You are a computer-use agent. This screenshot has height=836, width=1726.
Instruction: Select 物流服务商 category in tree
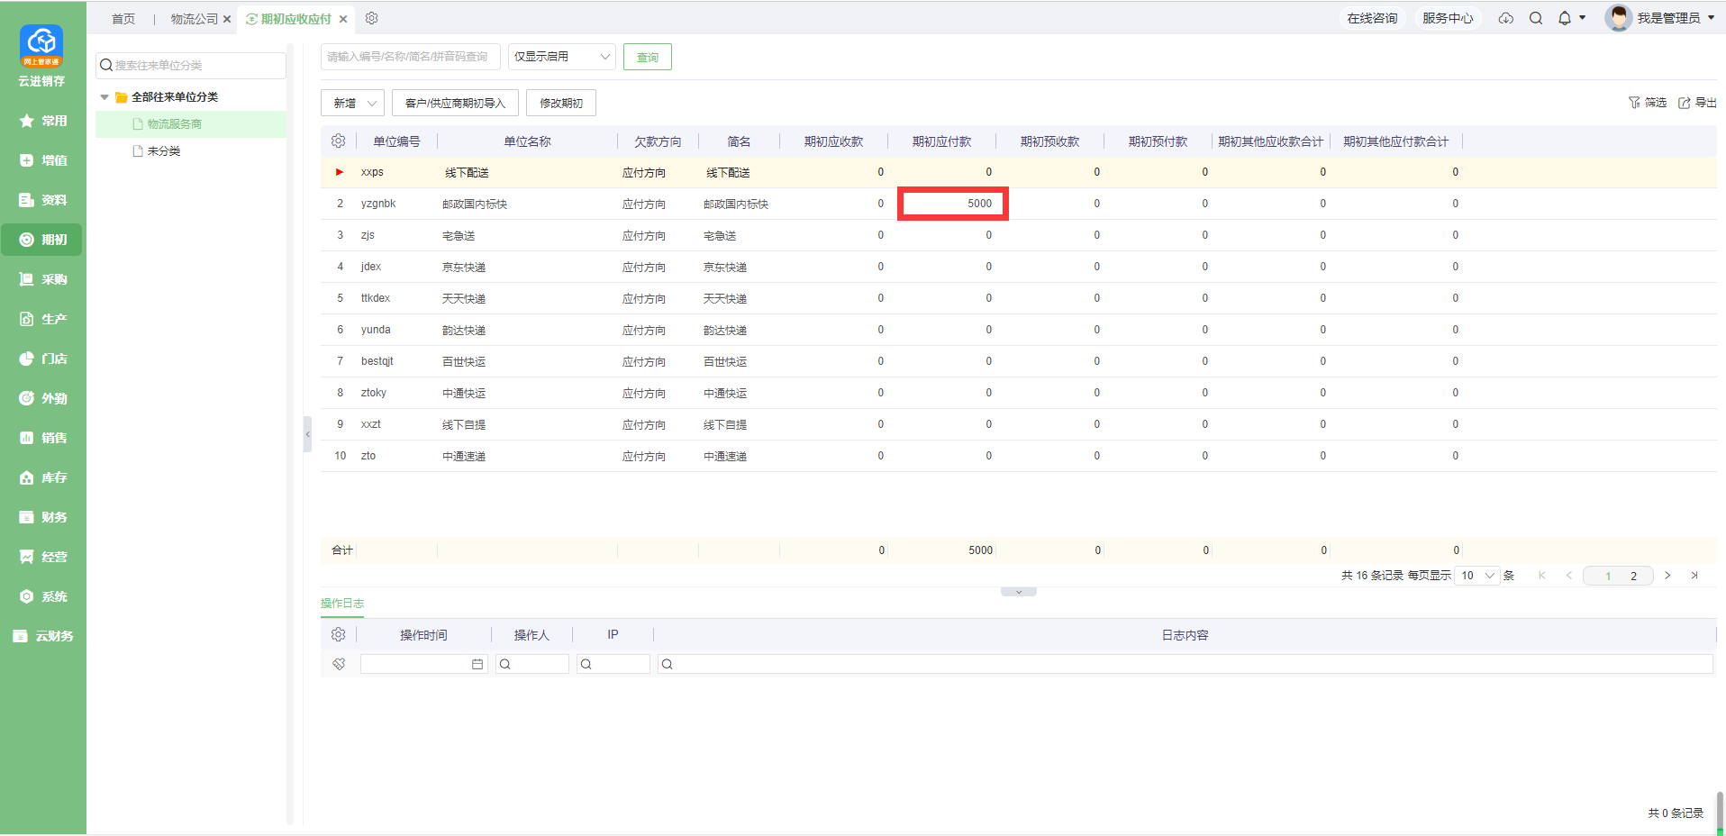coord(175,124)
